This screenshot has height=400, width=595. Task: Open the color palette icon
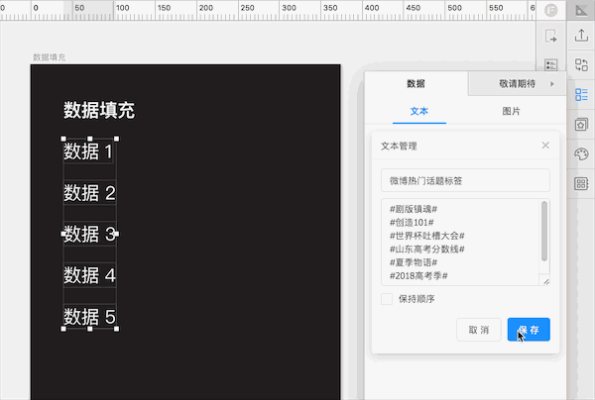[x=581, y=154]
